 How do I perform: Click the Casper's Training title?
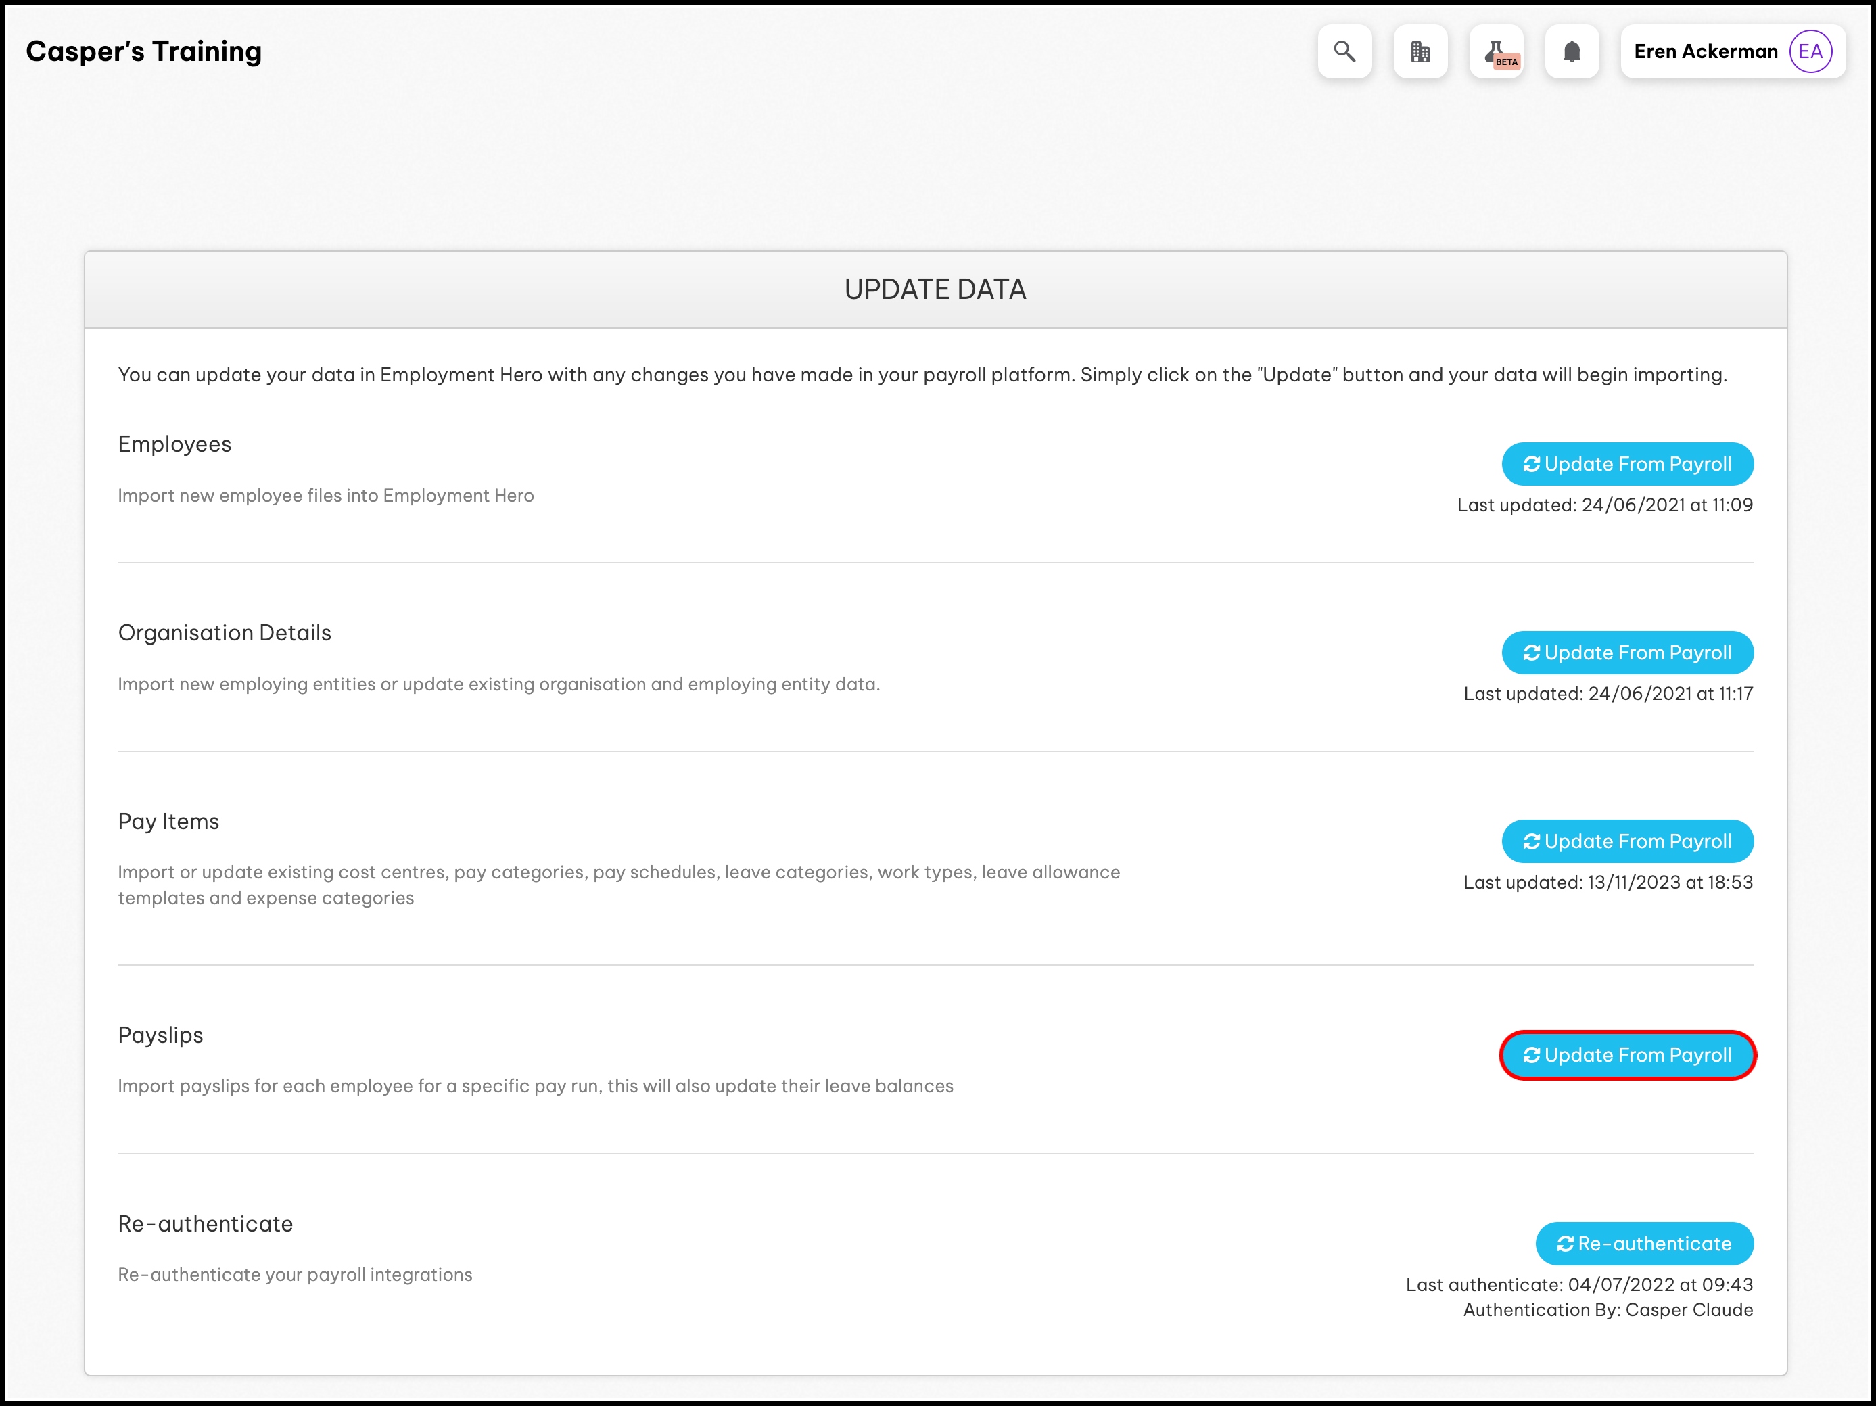tap(144, 51)
